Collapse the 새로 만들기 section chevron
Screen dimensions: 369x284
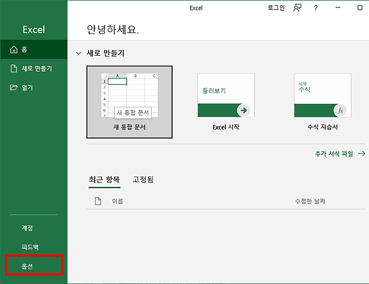tap(78, 53)
